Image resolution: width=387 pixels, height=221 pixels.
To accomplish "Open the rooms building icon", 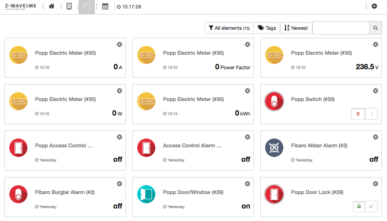I will 69,6.
